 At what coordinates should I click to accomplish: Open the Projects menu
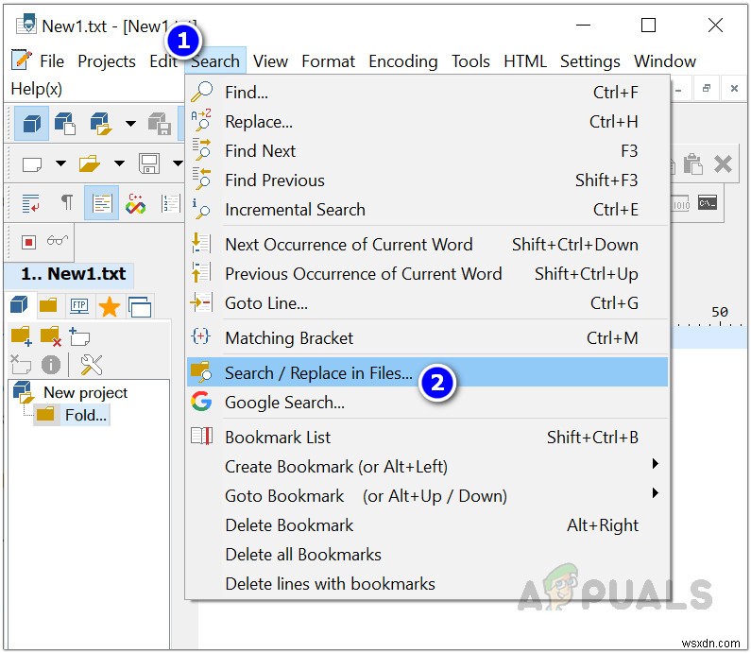pyautogui.click(x=107, y=61)
